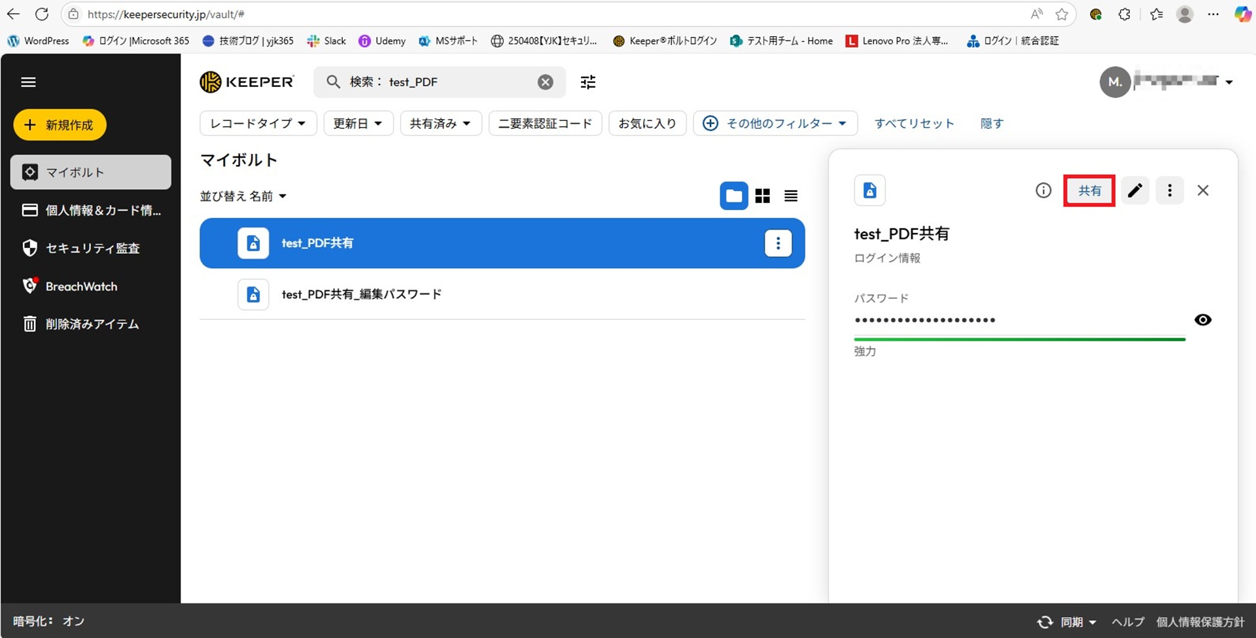Expand 更新日 filter dropdown
Screen dimensions: 1256x638
coord(358,124)
